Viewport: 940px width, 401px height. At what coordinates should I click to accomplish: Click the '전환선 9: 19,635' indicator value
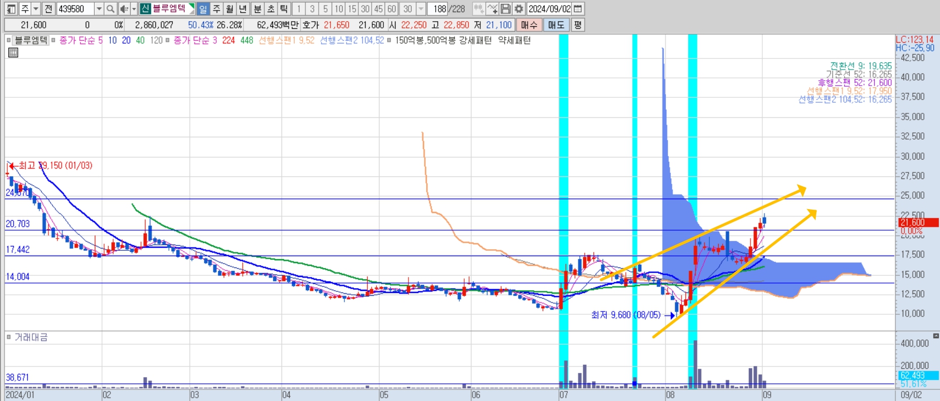coord(861,66)
